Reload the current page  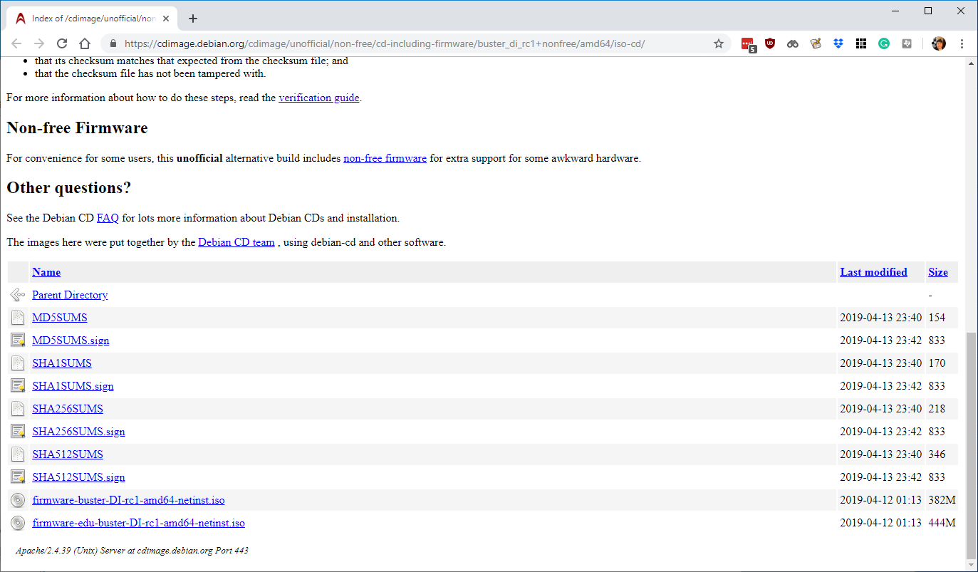pos(62,43)
